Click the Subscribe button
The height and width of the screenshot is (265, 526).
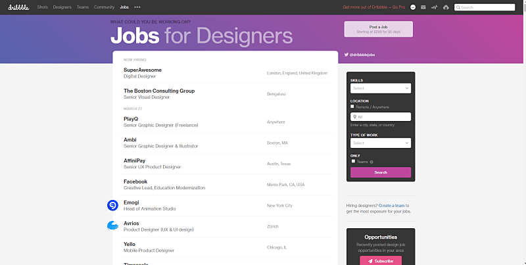[381, 260]
